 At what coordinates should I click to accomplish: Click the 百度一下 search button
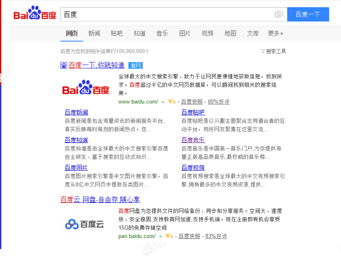tap(308, 14)
